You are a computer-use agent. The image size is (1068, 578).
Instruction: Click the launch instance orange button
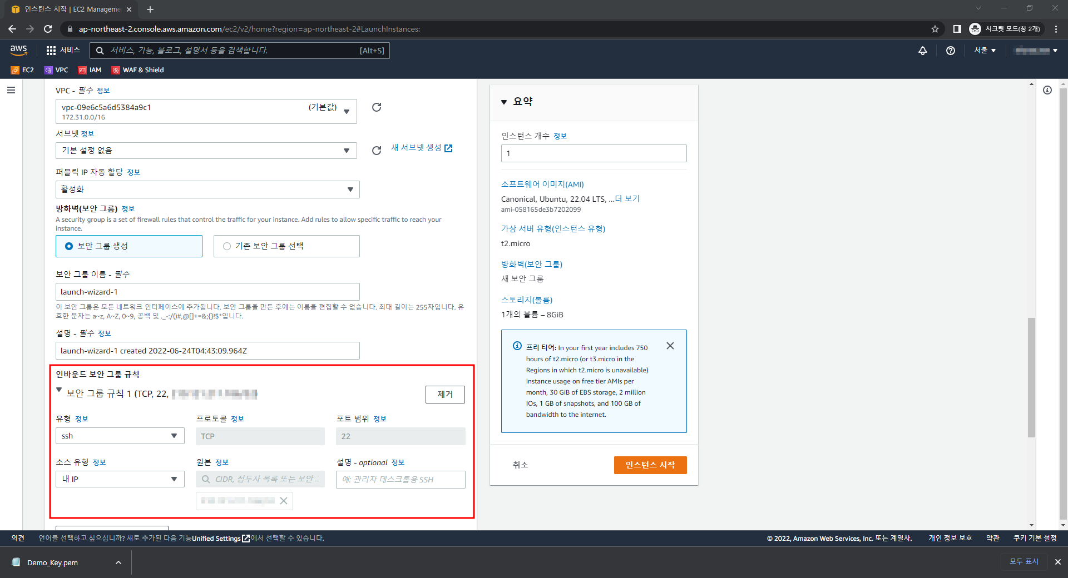(x=650, y=465)
